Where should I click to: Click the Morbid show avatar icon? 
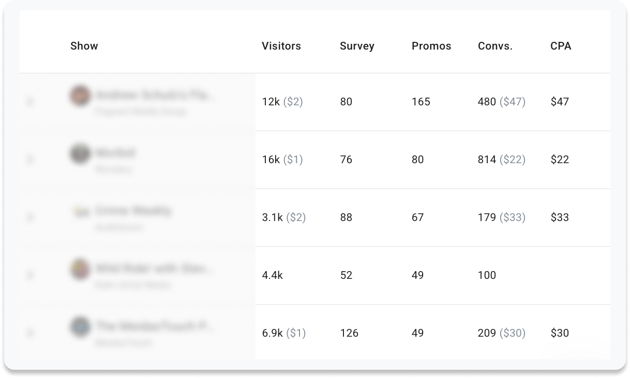click(x=80, y=153)
